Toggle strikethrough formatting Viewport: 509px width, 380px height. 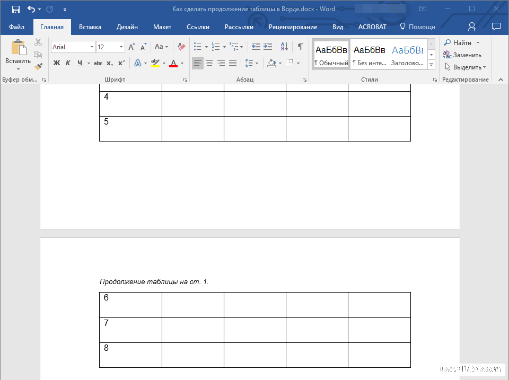click(98, 63)
